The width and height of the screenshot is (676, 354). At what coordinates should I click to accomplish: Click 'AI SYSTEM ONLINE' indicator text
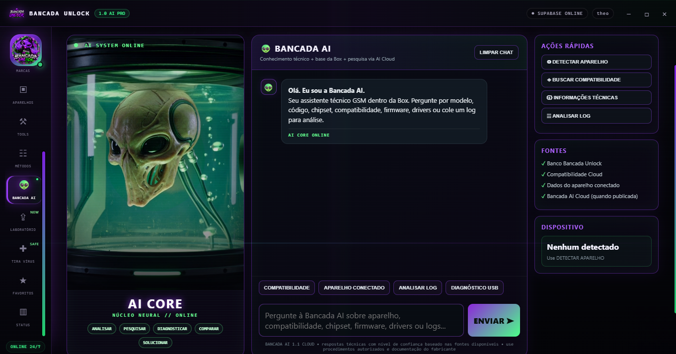tap(114, 45)
